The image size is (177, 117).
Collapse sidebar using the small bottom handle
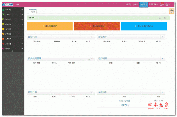coord(12,51)
